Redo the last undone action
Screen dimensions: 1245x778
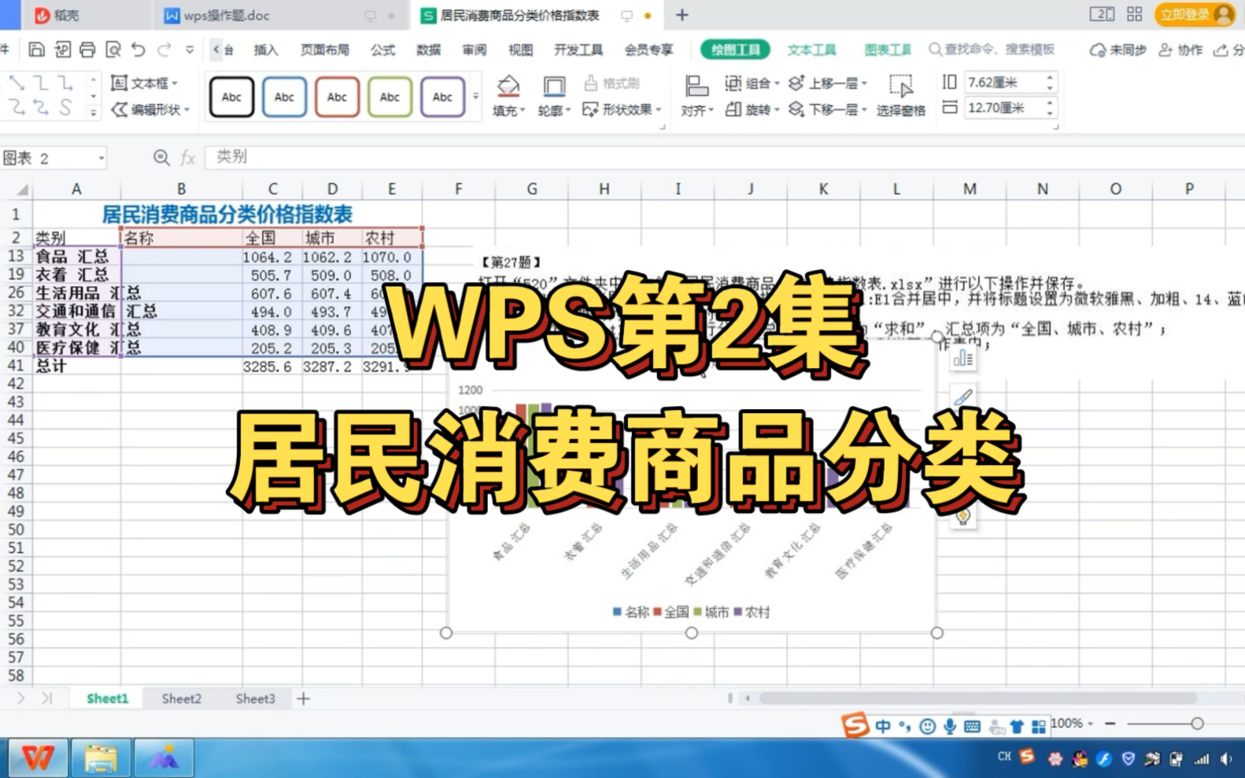tap(164, 50)
